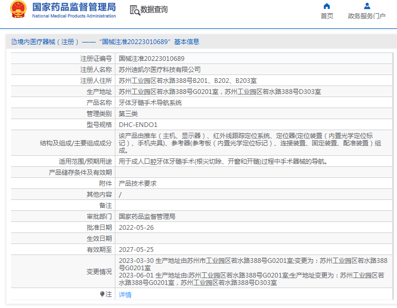397x308 pixels.
Task: Click management class value 第三类
Action: tap(128, 114)
